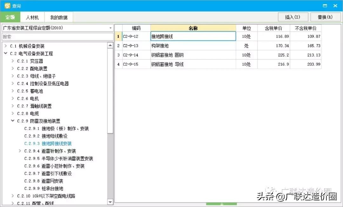Expand the C.2.8 电缆 node

coord(13,113)
